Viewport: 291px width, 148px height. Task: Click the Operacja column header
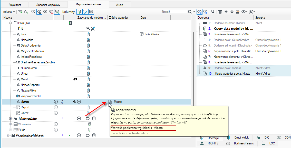point(225,18)
